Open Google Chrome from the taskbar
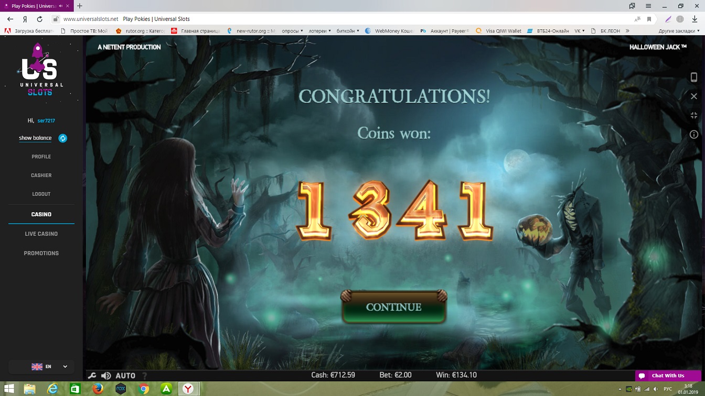The image size is (705, 396). pyautogui.click(x=143, y=389)
